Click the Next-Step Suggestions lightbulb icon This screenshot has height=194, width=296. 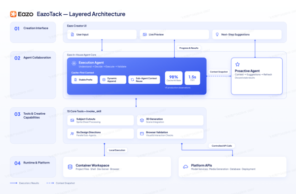coord(217,34)
